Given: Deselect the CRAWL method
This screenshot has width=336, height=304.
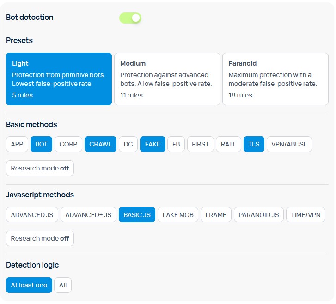Looking at the screenshot, I should coord(100,144).
